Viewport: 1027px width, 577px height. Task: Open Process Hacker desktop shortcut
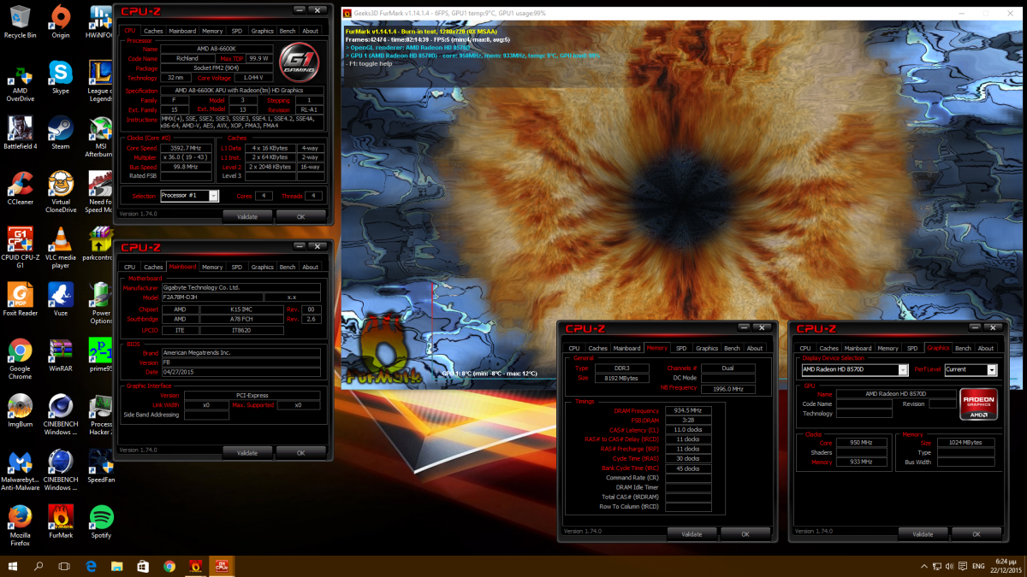pos(100,415)
